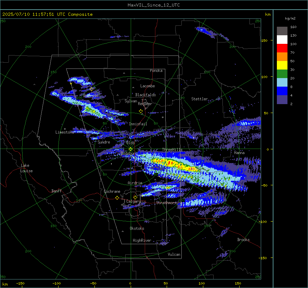Click the 160 value on the legend
This screenshot has width=308, height=288.
click(x=293, y=27)
